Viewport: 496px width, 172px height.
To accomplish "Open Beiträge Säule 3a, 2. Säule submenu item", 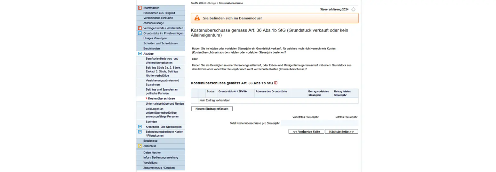I will coord(163,72).
